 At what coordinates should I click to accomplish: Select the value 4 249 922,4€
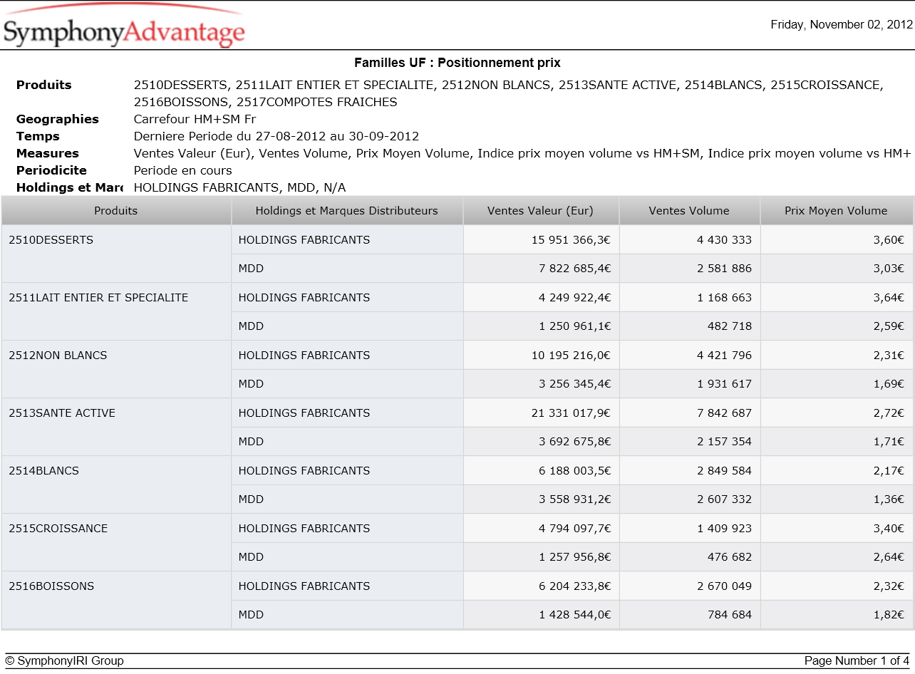[x=574, y=298]
